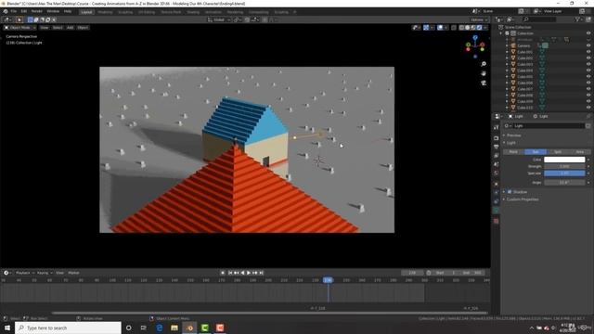Screen dimensions: 594x334
Task: Open the Tool properties tab icon
Action: (497, 128)
